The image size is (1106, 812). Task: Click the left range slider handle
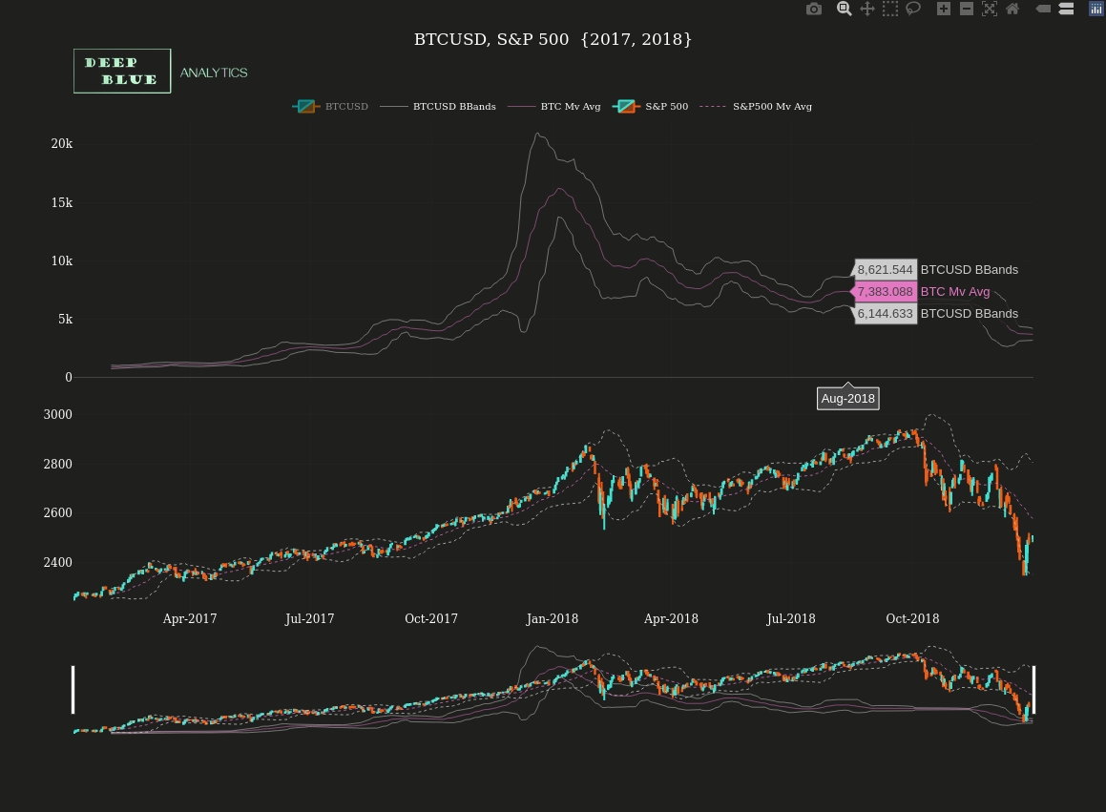click(x=73, y=690)
